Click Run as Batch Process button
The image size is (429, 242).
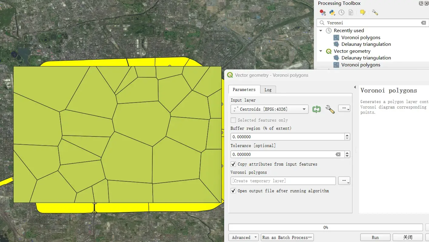point(287,237)
